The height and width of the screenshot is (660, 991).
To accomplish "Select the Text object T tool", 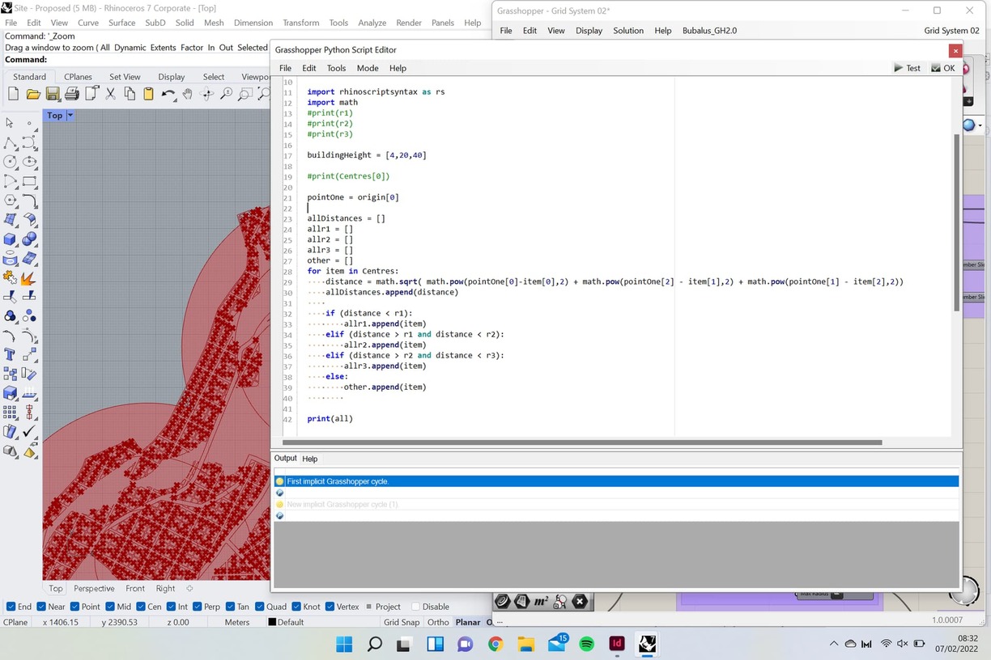I will pos(10,354).
